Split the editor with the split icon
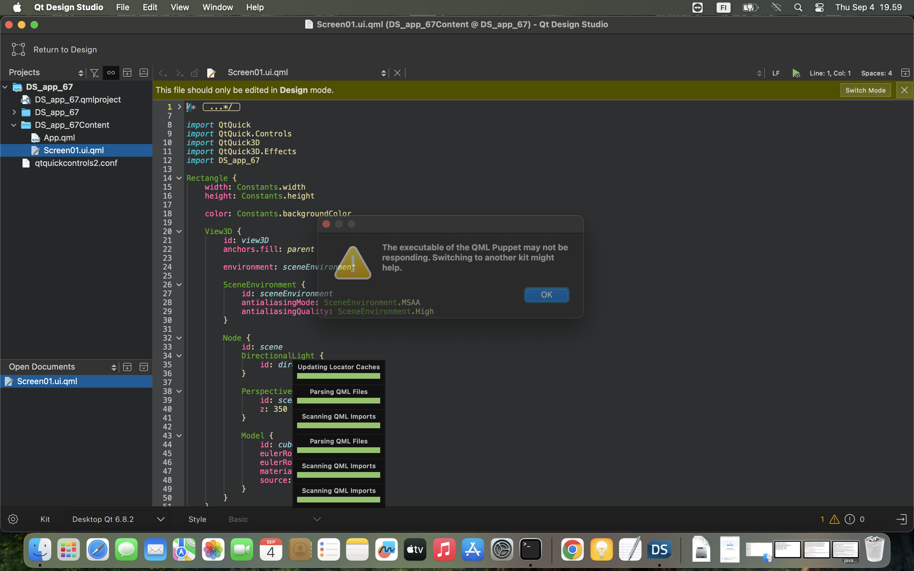This screenshot has width=914, height=571. [905, 73]
